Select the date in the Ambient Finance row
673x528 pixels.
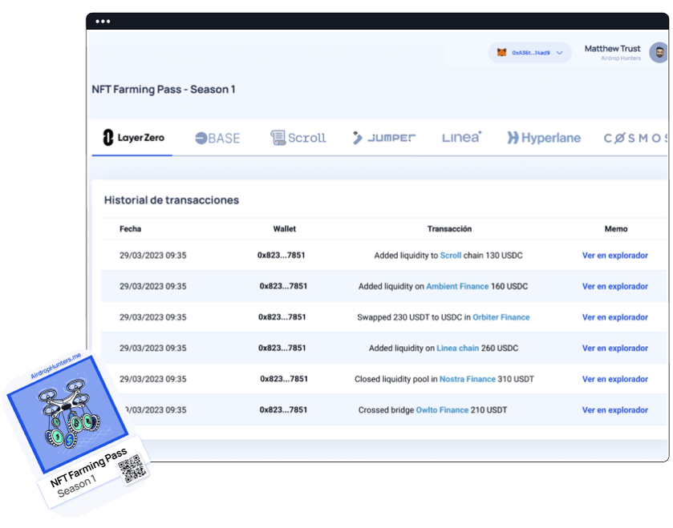coord(152,286)
